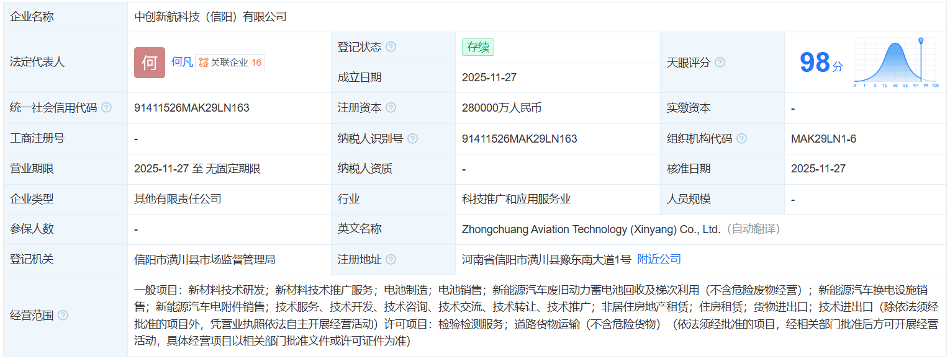Click the help icon next to 经营范围

tap(63, 315)
